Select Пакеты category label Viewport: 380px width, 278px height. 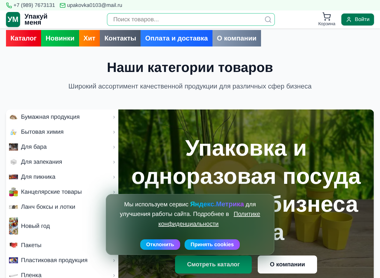[x=31, y=245]
